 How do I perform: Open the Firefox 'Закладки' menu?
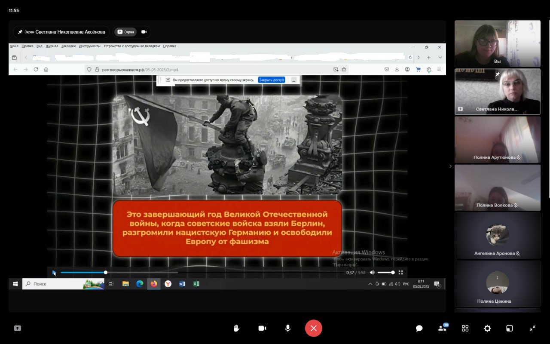68,46
